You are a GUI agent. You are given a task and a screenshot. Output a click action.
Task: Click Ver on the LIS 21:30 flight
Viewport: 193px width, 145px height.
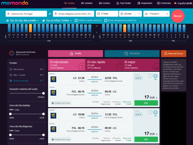(x=146, y=103)
